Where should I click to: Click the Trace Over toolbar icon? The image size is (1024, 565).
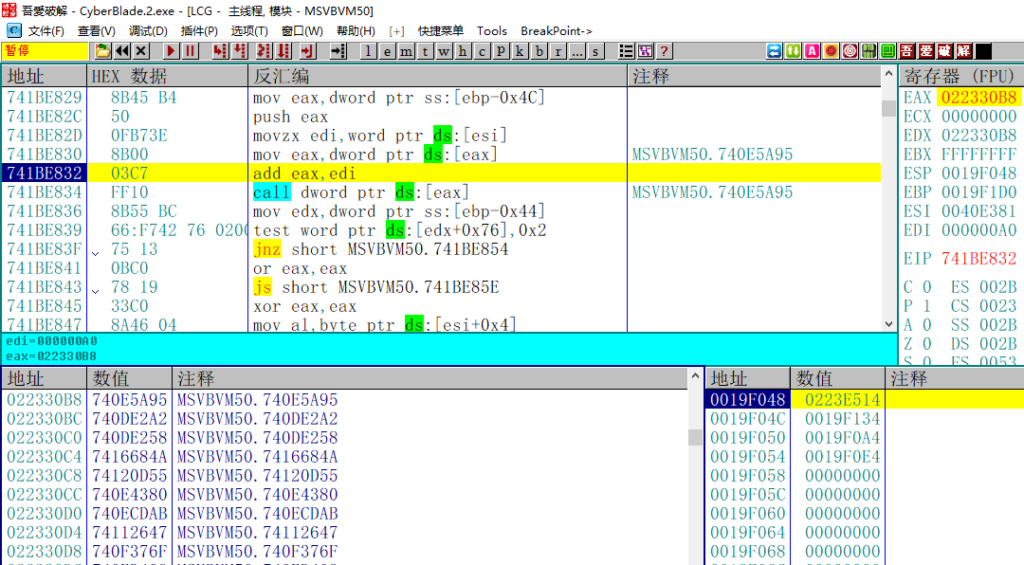click(283, 51)
